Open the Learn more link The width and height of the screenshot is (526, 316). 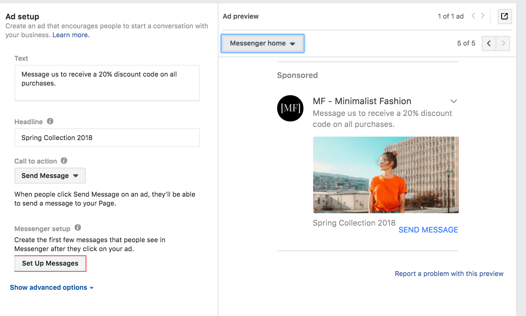click(71, 35)
